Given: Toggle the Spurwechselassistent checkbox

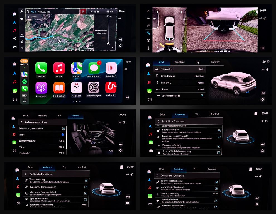Looking at the screenshot, I should pos(216,182).
